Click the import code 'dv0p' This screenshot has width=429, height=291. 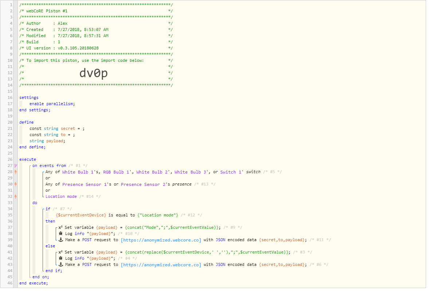click(x=94, y=73)
